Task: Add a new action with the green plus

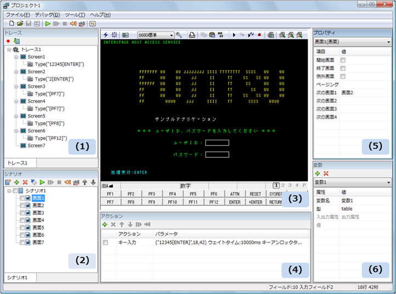Action: (x=105, y=225)
